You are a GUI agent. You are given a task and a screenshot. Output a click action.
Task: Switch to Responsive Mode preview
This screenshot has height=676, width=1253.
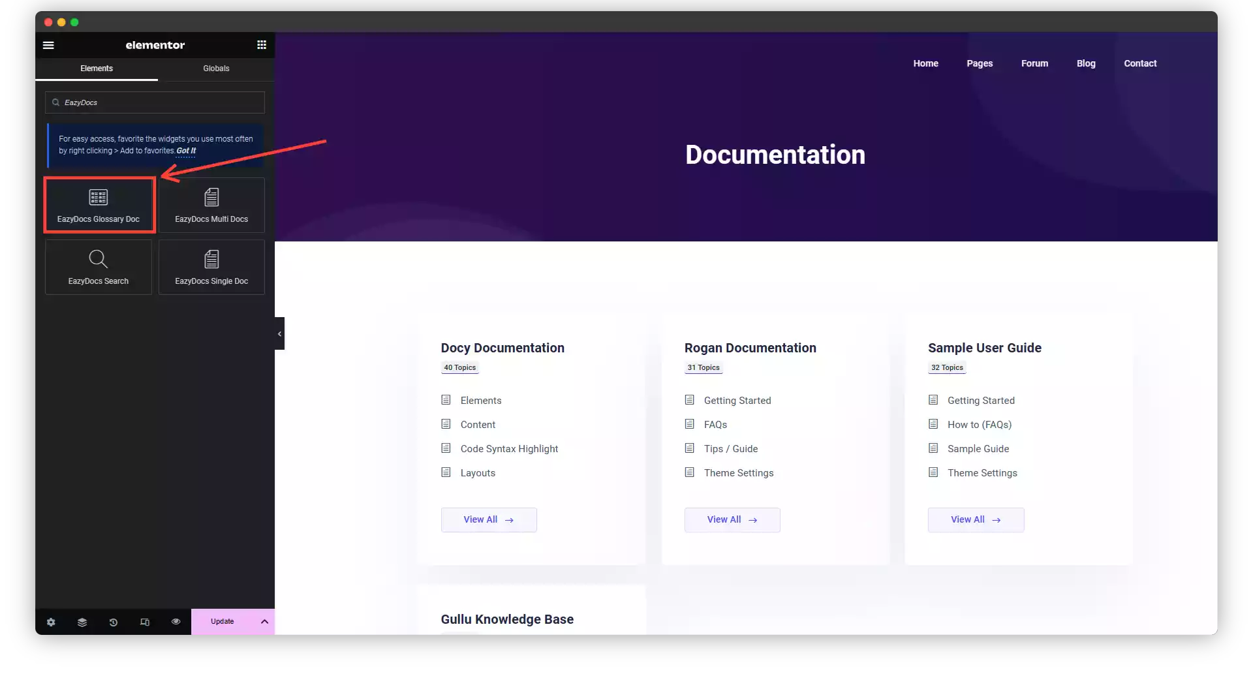click(x=144, y=622)
